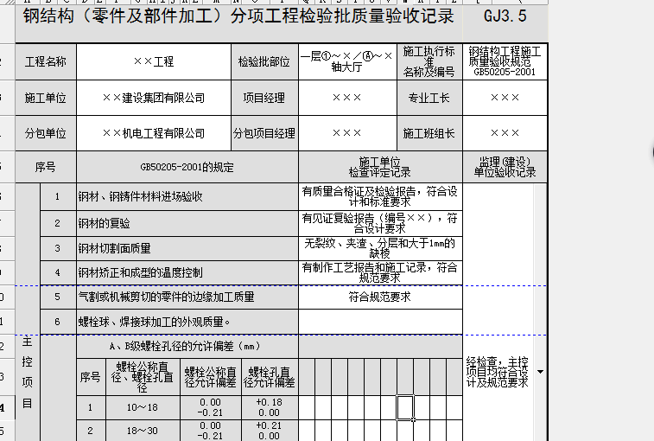The height and width of the screenshot is (441, 654).
Task: Click the 有见证复验报告 record cell
Action: point(380,223)
